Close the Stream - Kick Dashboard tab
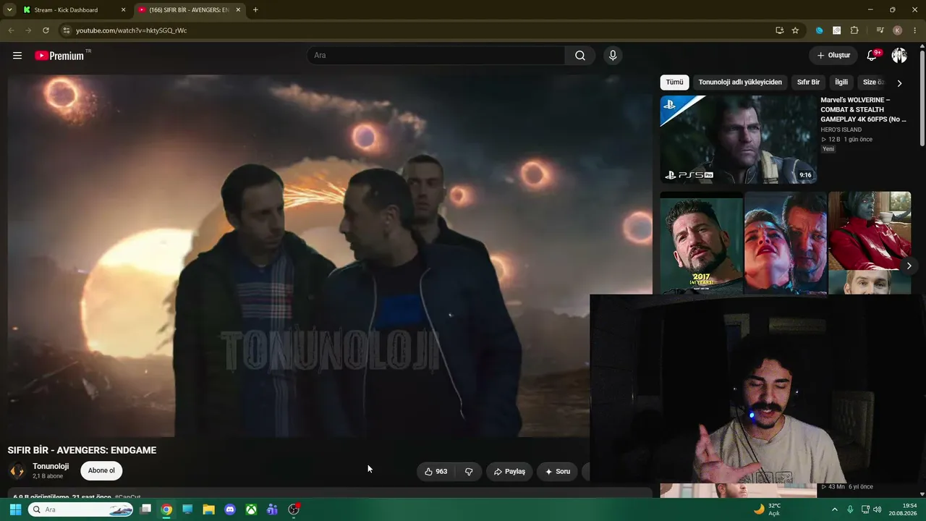926x521 pixels. (x=123, y=10)
